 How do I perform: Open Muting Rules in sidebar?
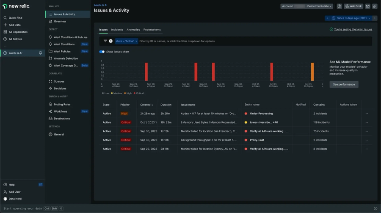[62, 104]
